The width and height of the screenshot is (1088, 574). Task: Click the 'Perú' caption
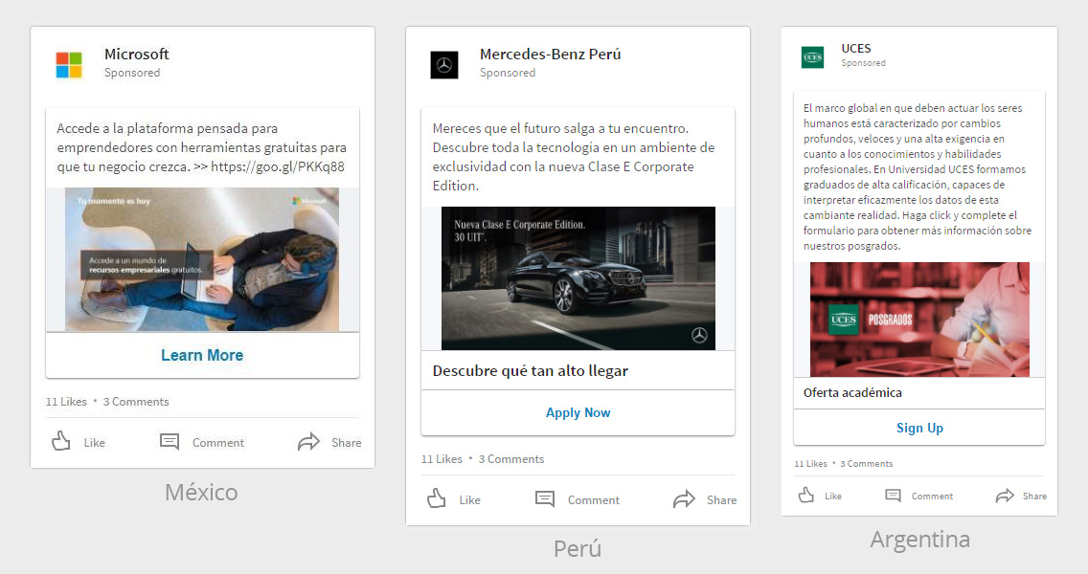pyautogui.click(x=578, y=549)
